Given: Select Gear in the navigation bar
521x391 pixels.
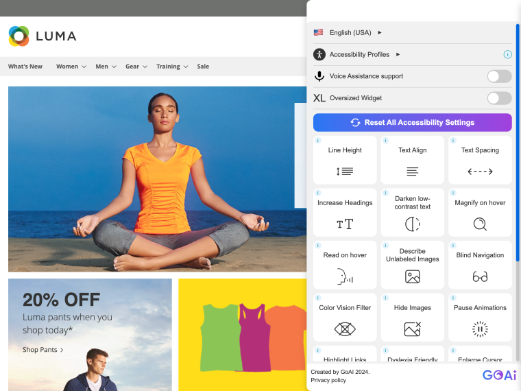Looking at the screenshot, I should click(x=132, y=67).
